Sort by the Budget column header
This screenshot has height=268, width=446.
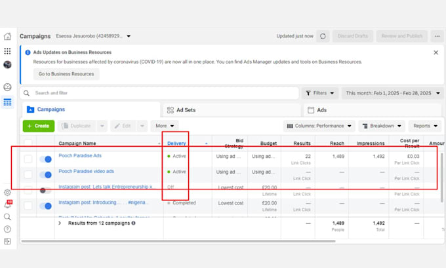point(268,144)
